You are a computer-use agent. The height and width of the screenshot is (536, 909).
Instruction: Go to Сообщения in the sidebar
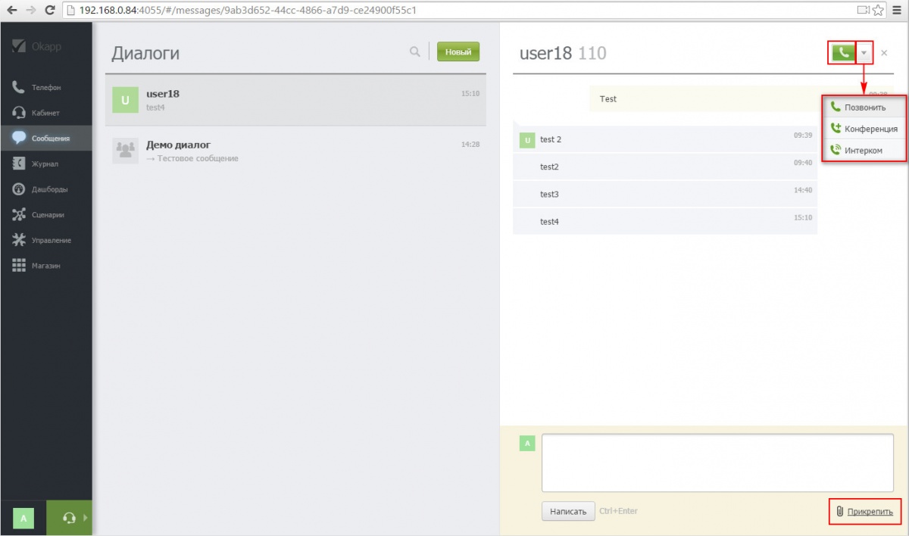[45, 139]
